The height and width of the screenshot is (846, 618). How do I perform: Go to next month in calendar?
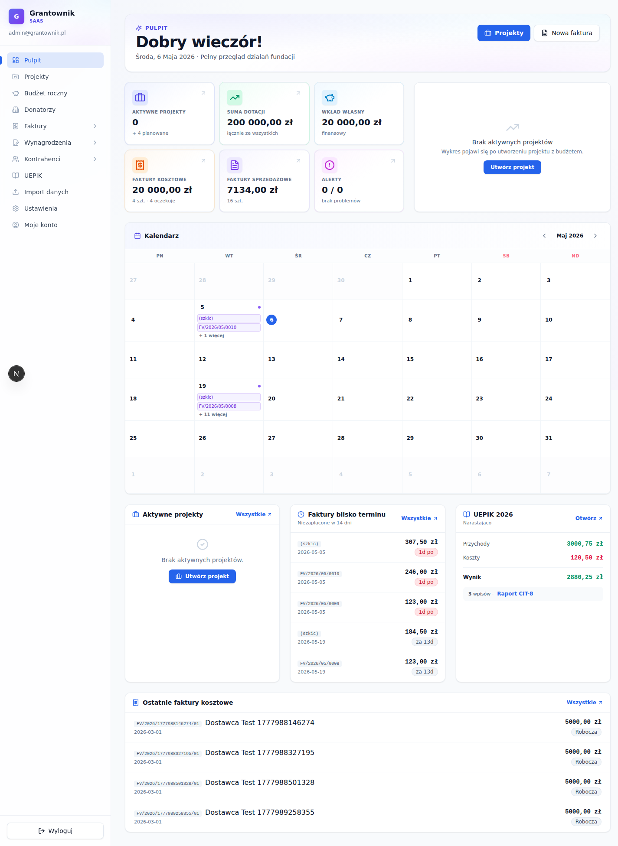click(595, 236)
